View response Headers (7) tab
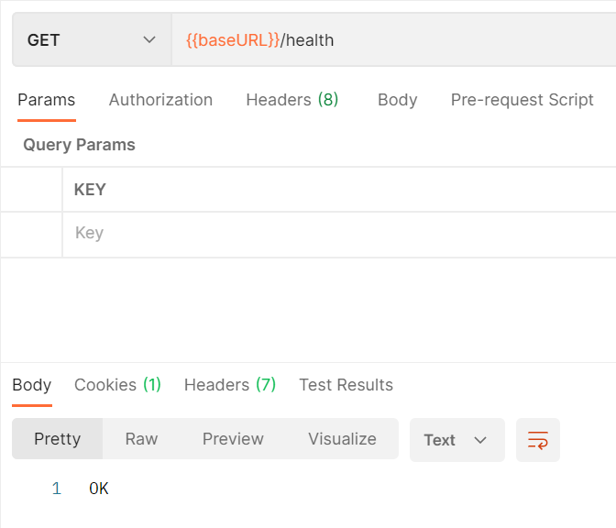 pos(230,385)
